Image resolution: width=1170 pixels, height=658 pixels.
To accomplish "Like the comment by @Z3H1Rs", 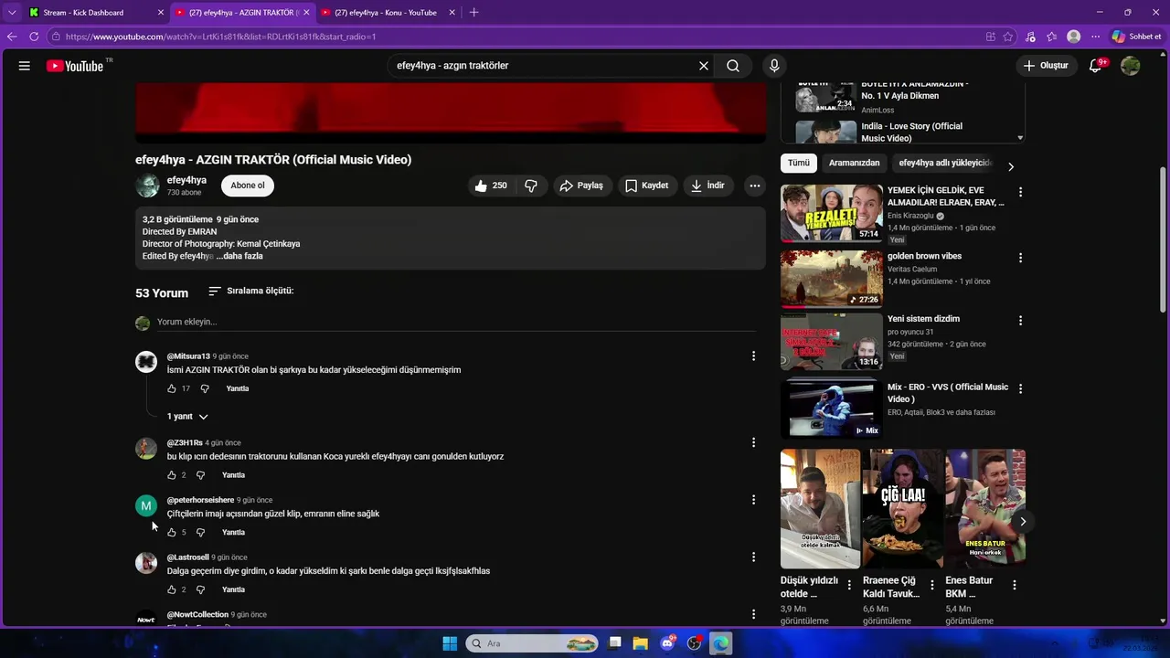I will [172, 475].
